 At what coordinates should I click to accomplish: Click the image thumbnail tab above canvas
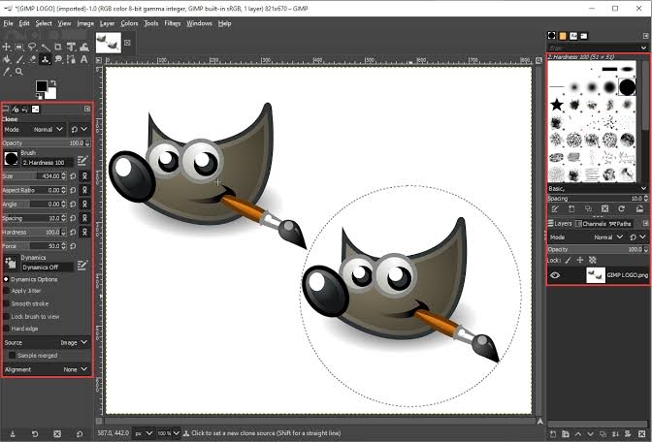point(109,43)
